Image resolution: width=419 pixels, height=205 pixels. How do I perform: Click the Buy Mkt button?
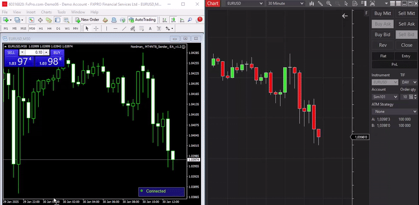(x=383, y=14)
